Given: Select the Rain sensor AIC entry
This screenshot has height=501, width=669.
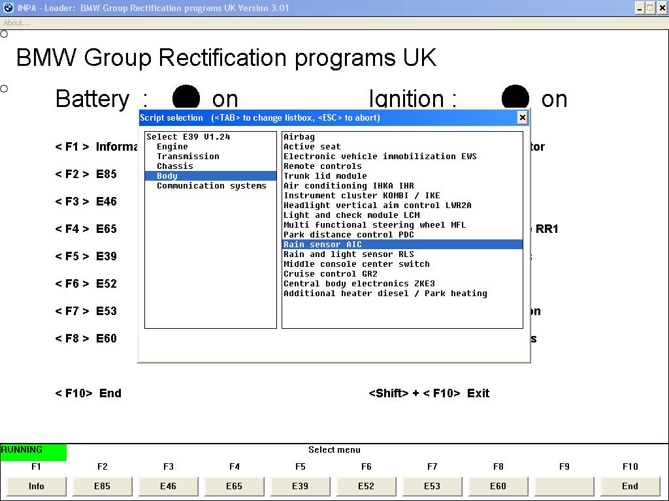Looking at the screenshot, I should [402, 245].
